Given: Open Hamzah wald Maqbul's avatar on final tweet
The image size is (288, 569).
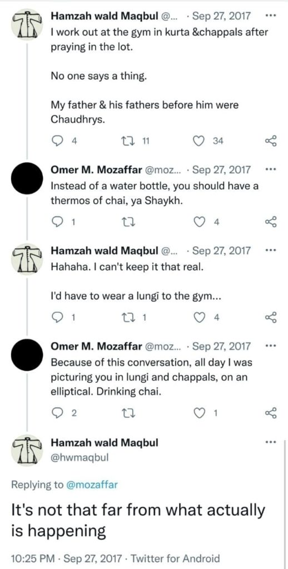Looking at the screenshot, I should point(27,450).
